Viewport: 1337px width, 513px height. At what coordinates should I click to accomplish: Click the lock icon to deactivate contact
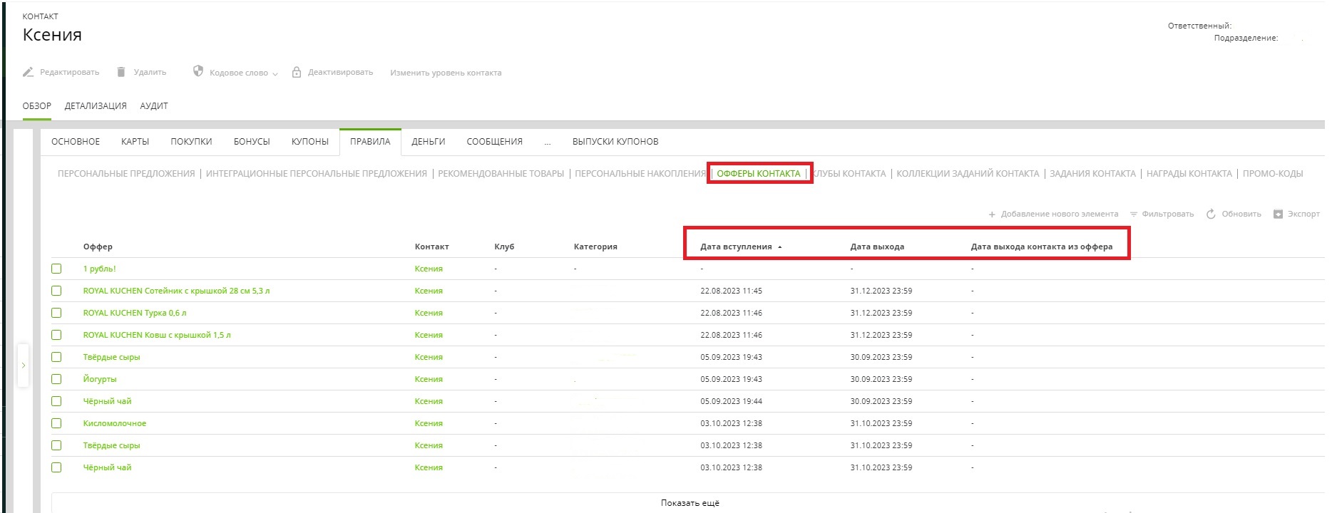coord(297,73)
